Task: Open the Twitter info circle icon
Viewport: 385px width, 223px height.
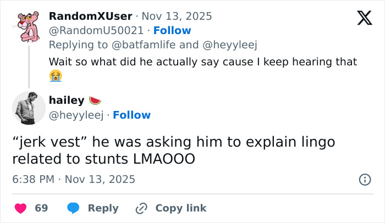Action: coord(364,180)
